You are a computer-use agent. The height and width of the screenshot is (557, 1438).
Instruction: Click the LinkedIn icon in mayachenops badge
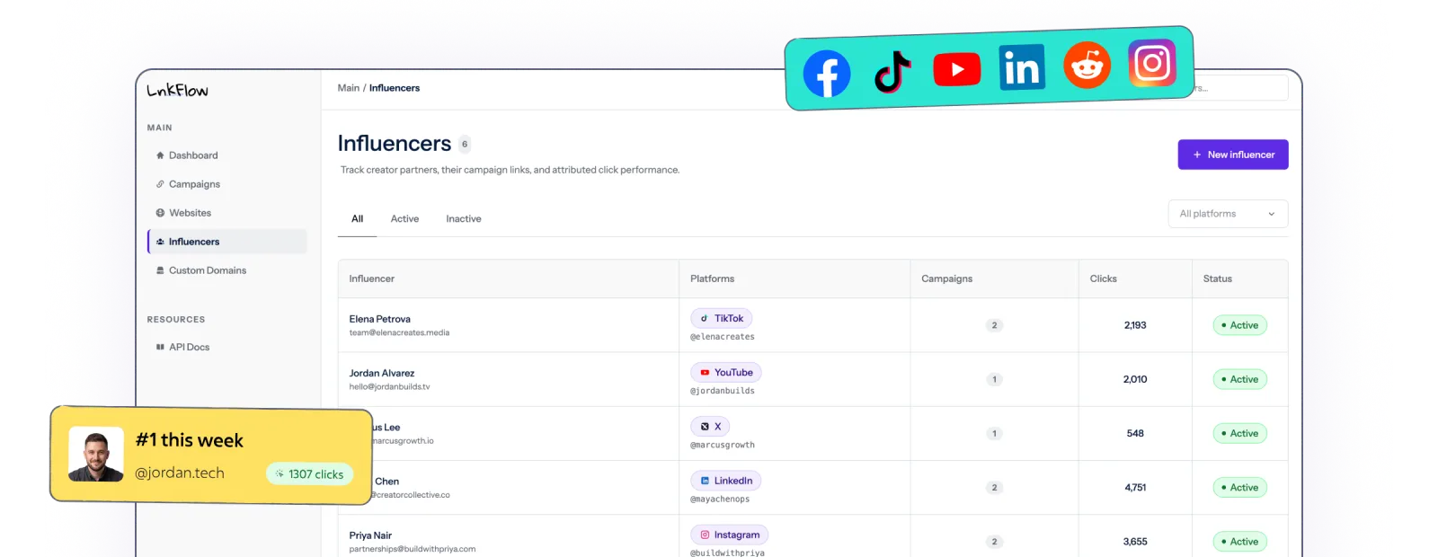pyautogui.click(x=705, y=481)
